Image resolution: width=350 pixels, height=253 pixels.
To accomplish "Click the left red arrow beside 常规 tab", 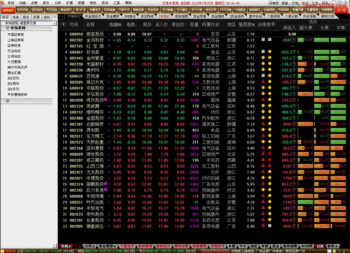I will tap(76, 246).
